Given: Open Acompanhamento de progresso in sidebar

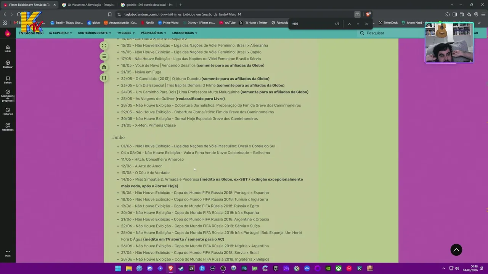Looking at the screenshot, I should [x=8, y=96].
